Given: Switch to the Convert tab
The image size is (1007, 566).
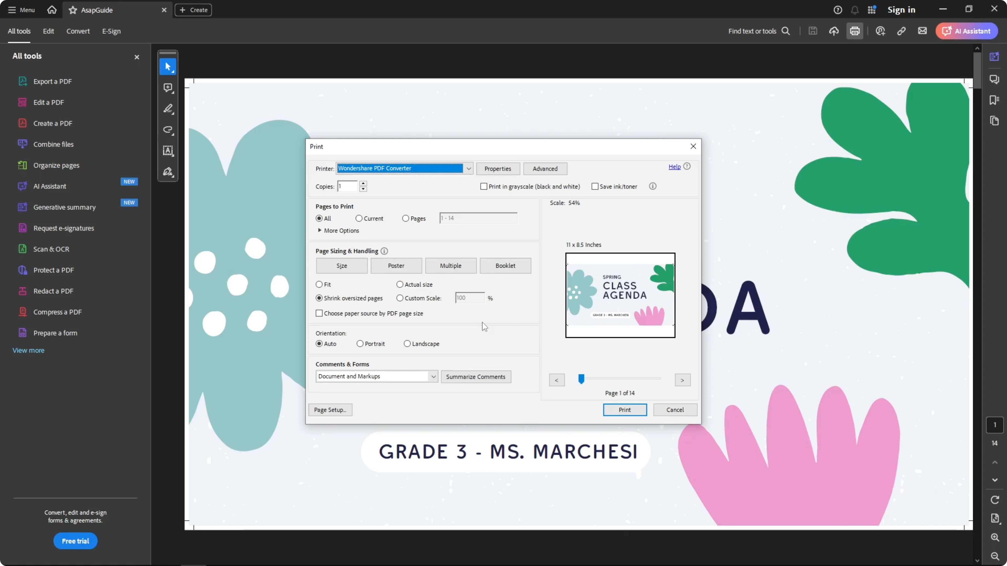Looking at the screenshot, I should click(78, 31).
